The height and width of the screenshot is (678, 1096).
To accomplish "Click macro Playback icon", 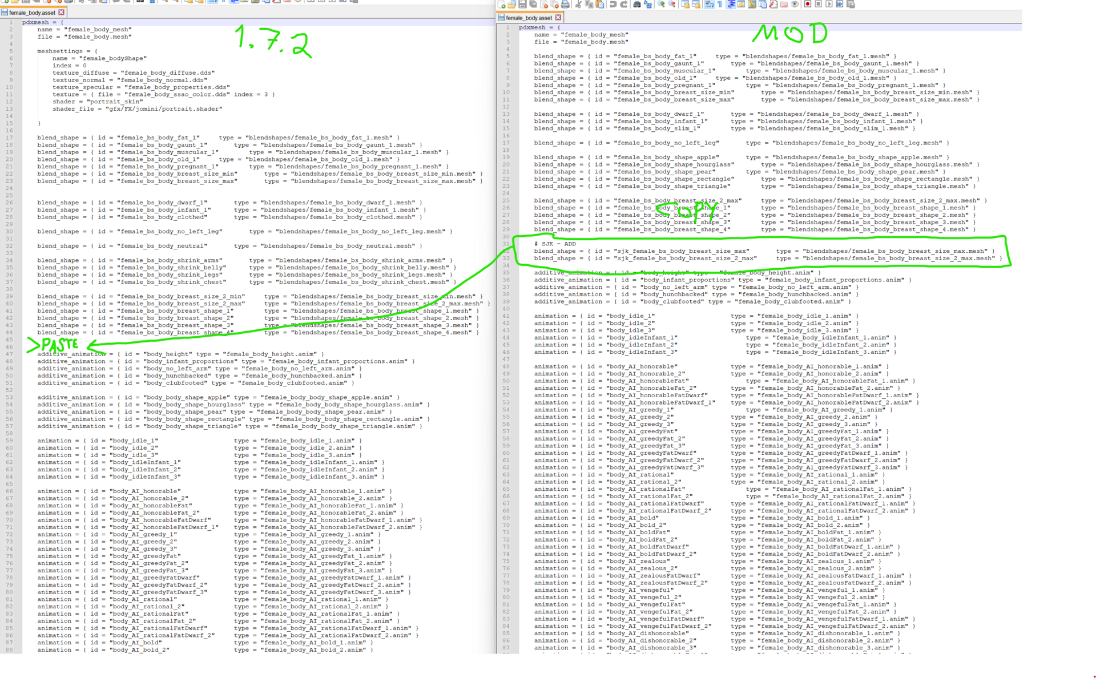I will pyautogui.click(x=829, y=4).
